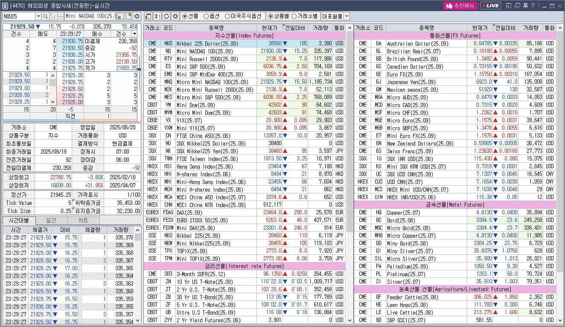The height and width of the screenshot is (327, 565).
Task: Sort right table by 전일대비 column header
Action: click(x=505, y=28)
